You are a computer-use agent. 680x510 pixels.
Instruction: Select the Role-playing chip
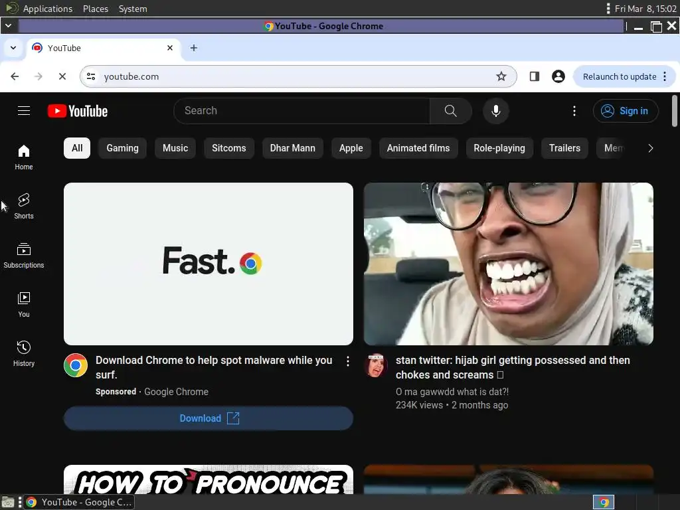(499, 148)
